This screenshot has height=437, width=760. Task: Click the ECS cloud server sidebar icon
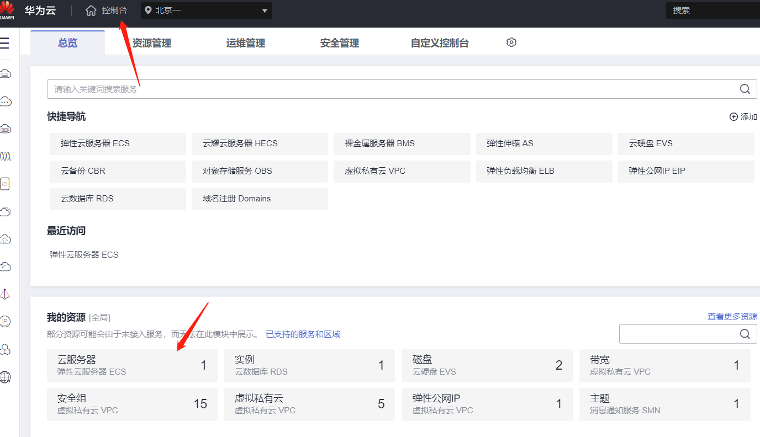click(x=6, y=73)
